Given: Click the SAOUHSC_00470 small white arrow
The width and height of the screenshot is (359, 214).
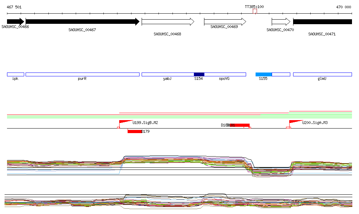Looking at the screenshot, I should [x=281, y=22].
